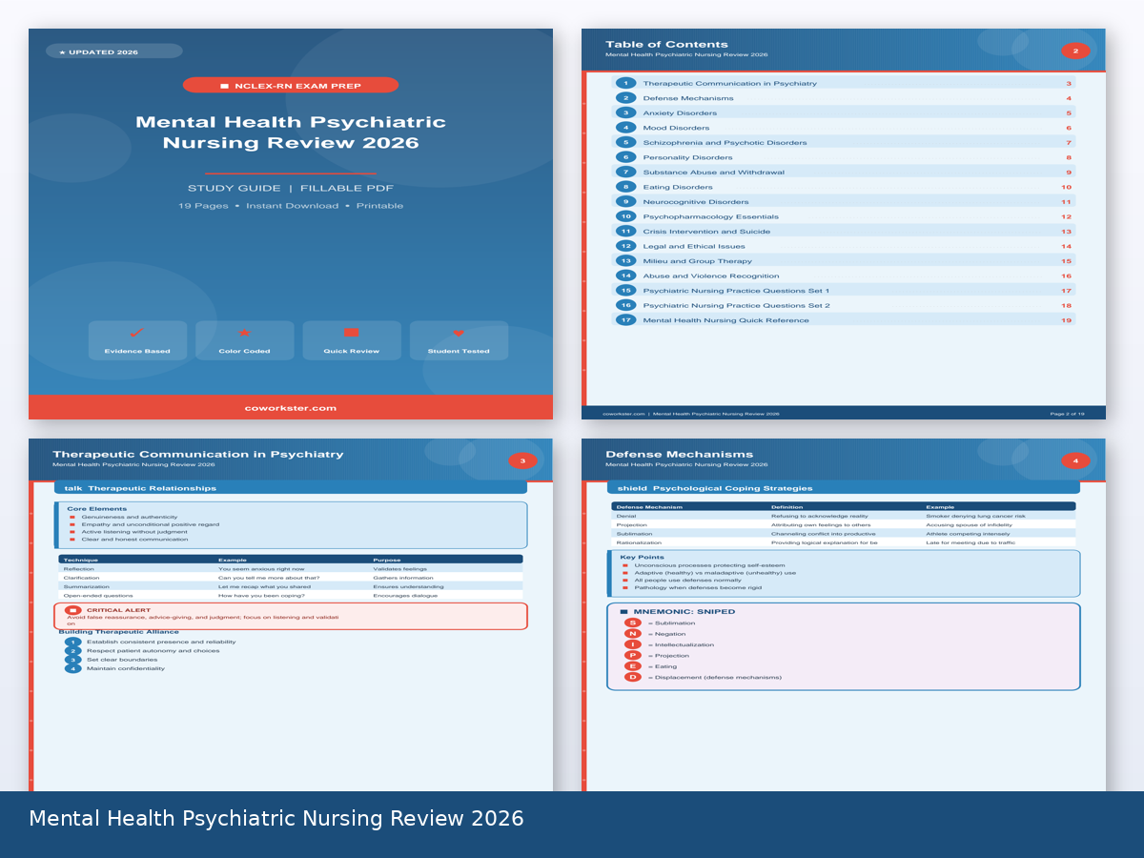Click the square icon on Quick Review badge
Screen dimensions: 1144x858
pos(352,334)
